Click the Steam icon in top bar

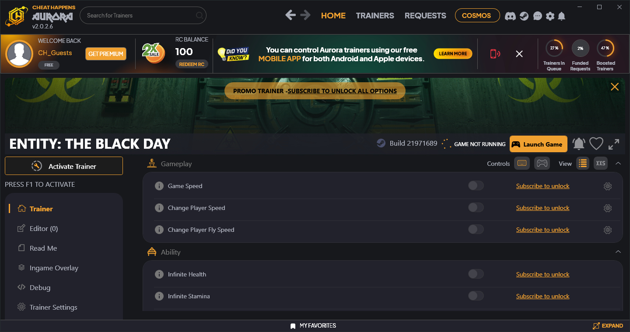pyautogui.click(x=524, y=16)
